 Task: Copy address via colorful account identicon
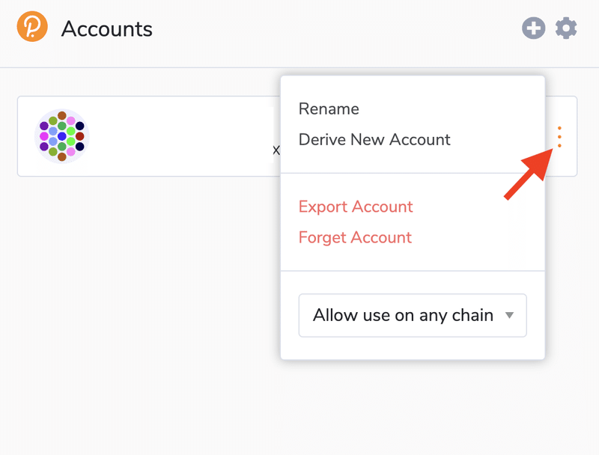coord(62,136)
